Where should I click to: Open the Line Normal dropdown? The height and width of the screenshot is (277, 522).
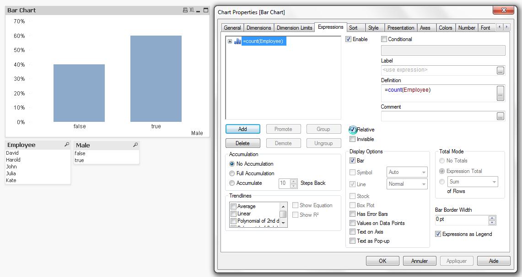pyautogui.click(x=407, y=184)
